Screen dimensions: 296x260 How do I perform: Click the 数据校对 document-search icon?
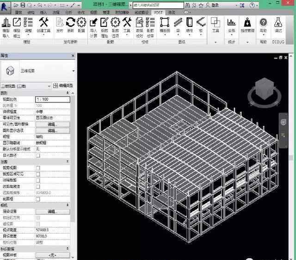140,22
